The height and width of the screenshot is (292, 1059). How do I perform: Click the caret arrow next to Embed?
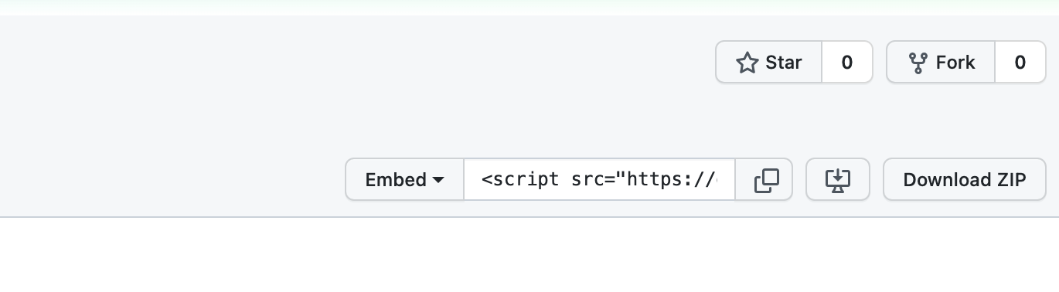pyautogui.click(x=438, y=180)
